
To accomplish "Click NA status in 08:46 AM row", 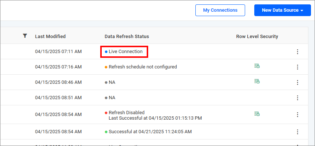I will click(112, 82).
